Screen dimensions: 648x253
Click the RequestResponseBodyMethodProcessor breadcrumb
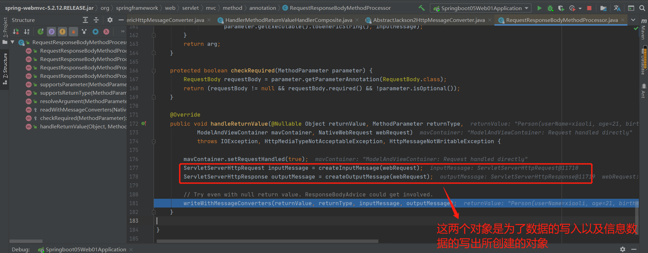[336, 8]
